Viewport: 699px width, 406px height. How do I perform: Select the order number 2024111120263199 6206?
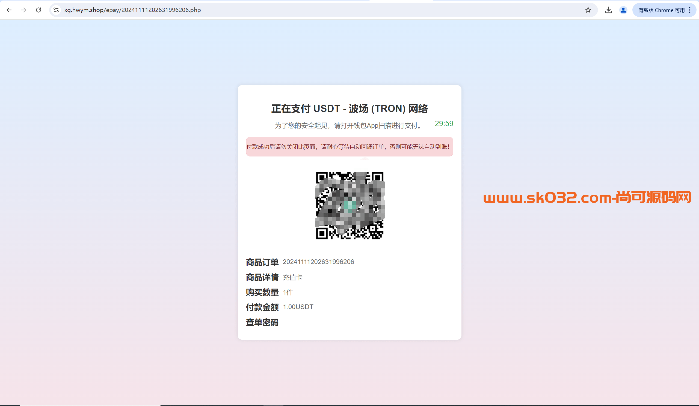tap(318, 262)
